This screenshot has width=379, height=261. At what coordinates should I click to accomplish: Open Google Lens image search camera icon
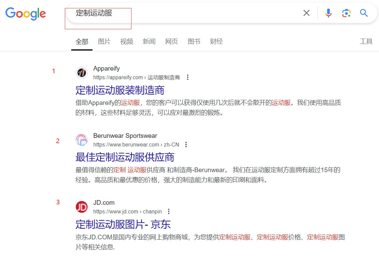[x=346, y=13]
